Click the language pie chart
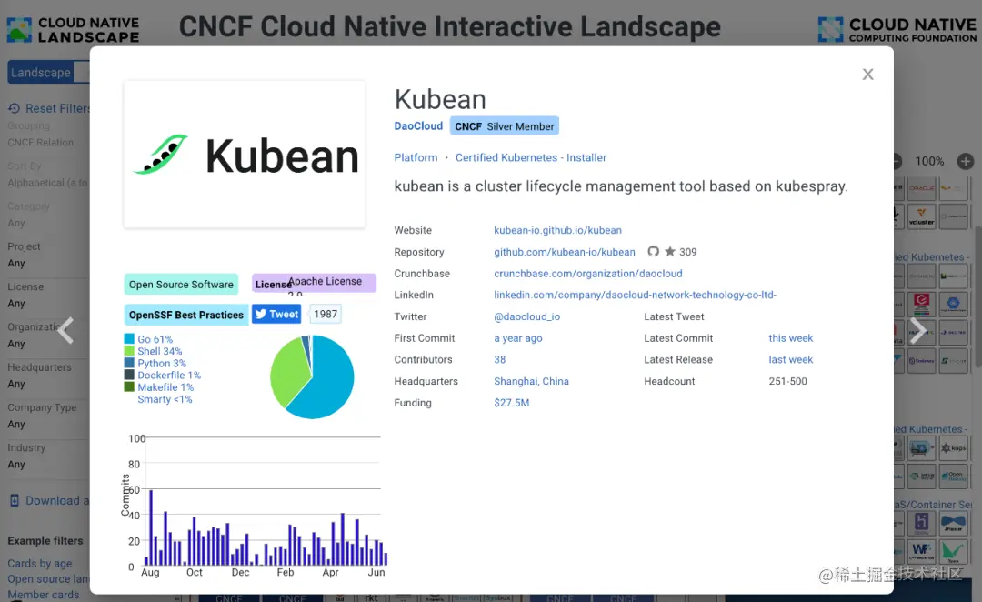The image size is (982, 602). pos(312,376)
